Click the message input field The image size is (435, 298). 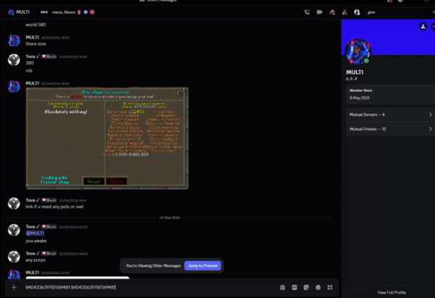pyautogui.click(x=150, y=287)
